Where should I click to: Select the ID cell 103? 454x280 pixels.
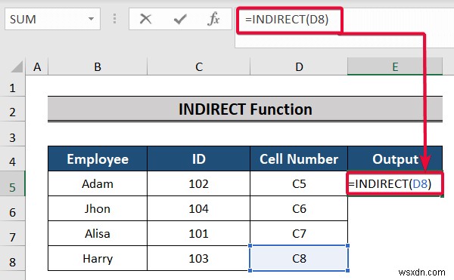pyautogui.click(x=198, y=258)
